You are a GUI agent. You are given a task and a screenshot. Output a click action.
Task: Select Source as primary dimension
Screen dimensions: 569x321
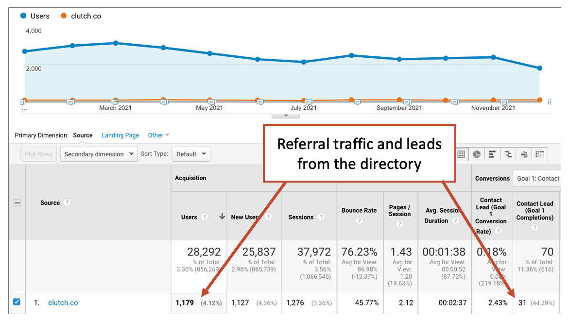[x=83, y=135]
